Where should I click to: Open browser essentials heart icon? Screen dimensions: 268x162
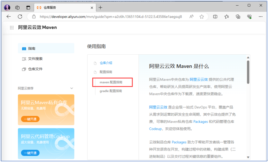coord(249,16)
